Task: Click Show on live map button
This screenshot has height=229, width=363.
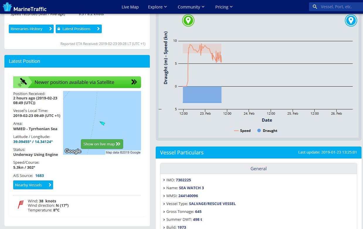Action: (x=102, y=144)
